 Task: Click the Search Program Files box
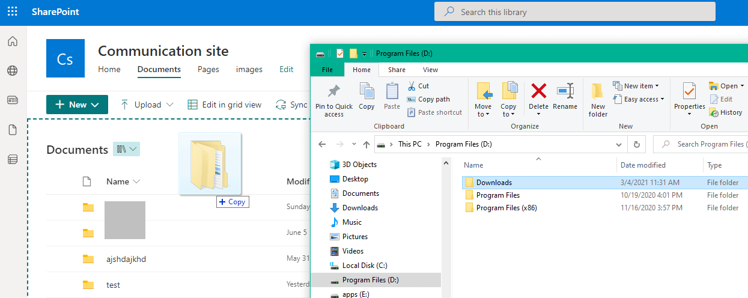[x=701, y=144]
